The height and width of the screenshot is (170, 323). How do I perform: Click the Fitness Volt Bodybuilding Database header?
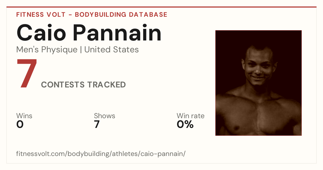(x=92, y=15)
